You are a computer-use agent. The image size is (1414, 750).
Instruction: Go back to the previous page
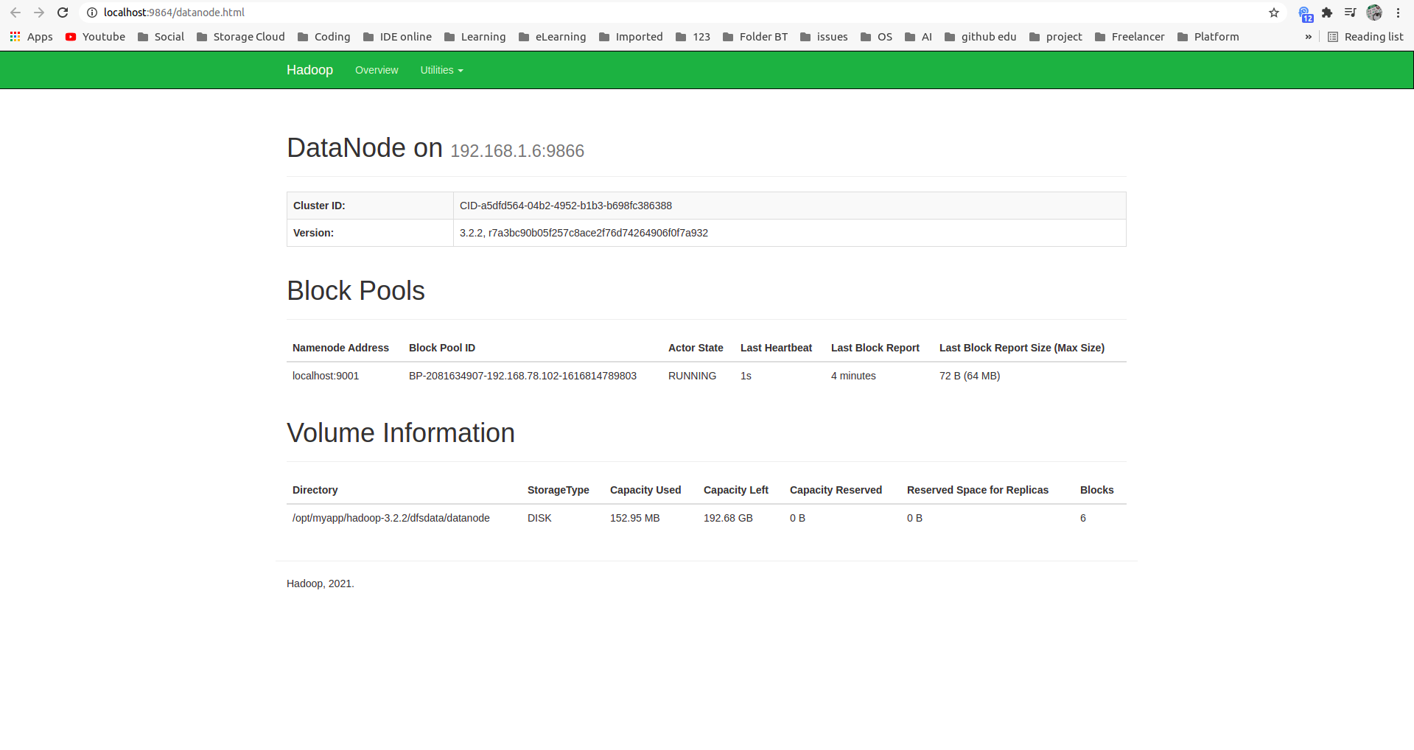pyautogui.click(x=15, y=13)
